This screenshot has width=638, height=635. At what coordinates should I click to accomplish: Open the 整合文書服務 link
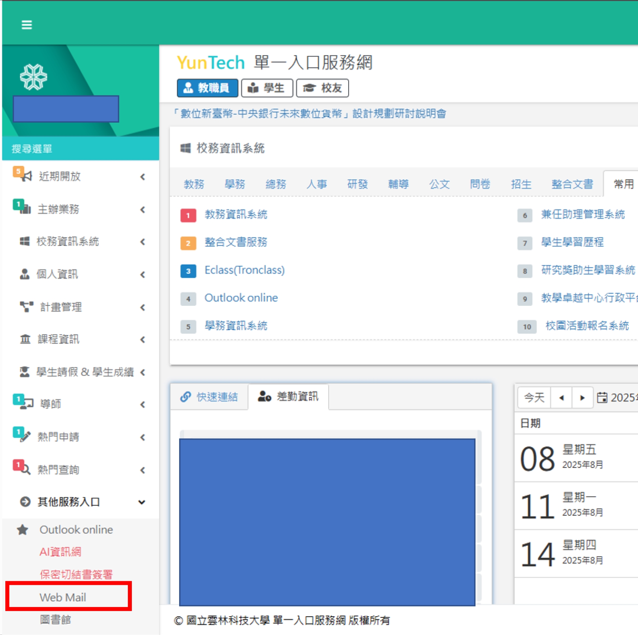(x=236, y=242)
